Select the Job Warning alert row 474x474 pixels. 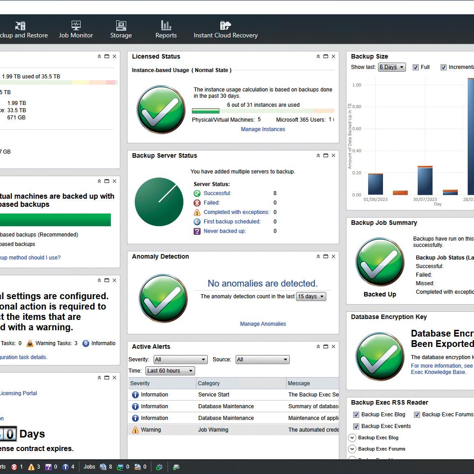click(x=233, y=430)
